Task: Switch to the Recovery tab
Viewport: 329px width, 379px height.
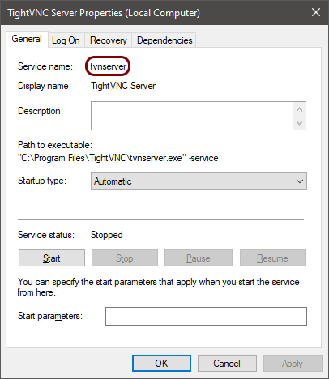Action: point(108,40)
